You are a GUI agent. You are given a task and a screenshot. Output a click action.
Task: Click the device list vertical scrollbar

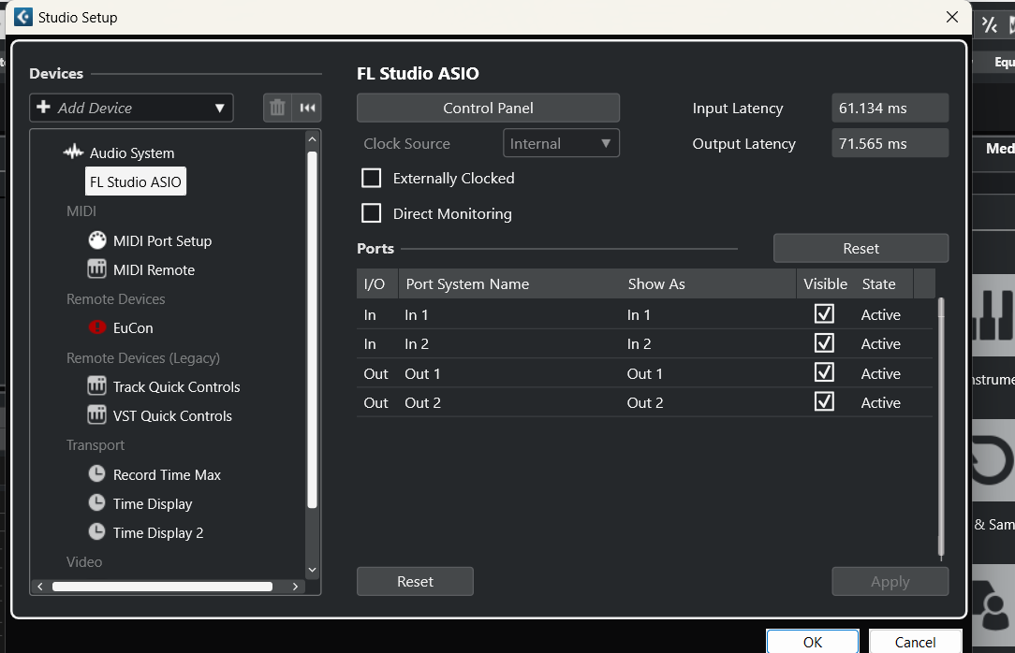click(x=312, y=329)
